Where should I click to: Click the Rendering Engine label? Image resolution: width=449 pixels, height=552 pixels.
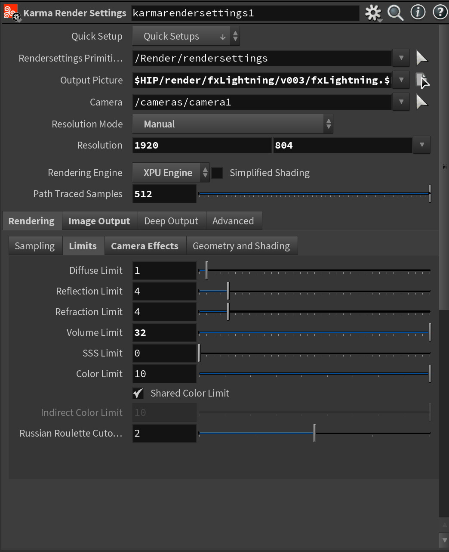click(x=85, y=173)
